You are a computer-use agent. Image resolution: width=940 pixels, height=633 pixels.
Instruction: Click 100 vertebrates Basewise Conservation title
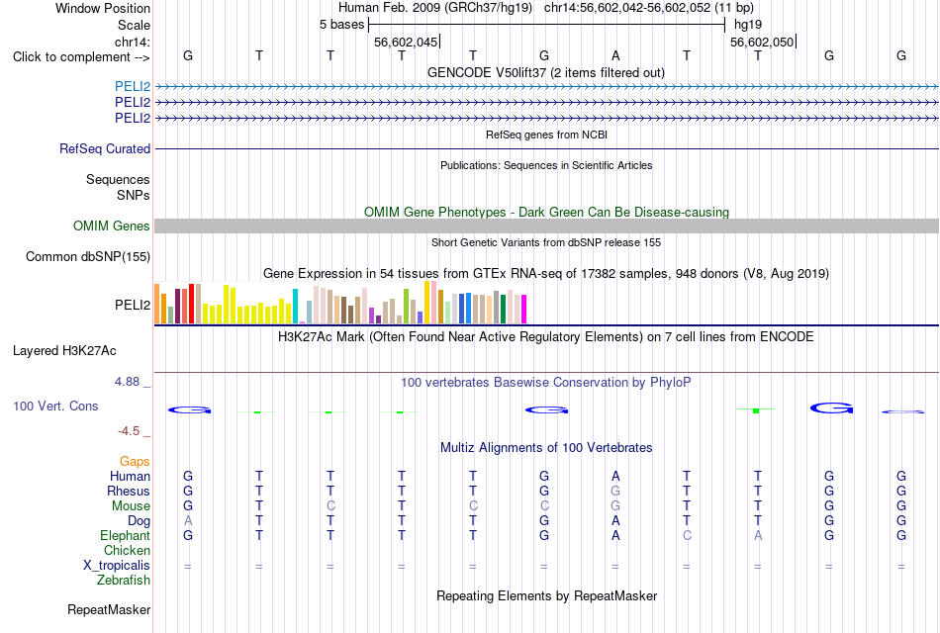[x=546, y=383]
